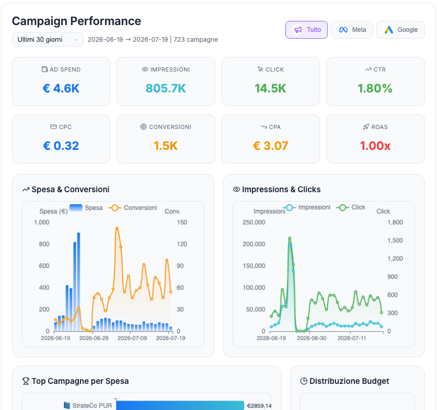This screenshot has height=410, width=438.
Task: Select the Tutto platform filter
Action: (x=306, y=30)
